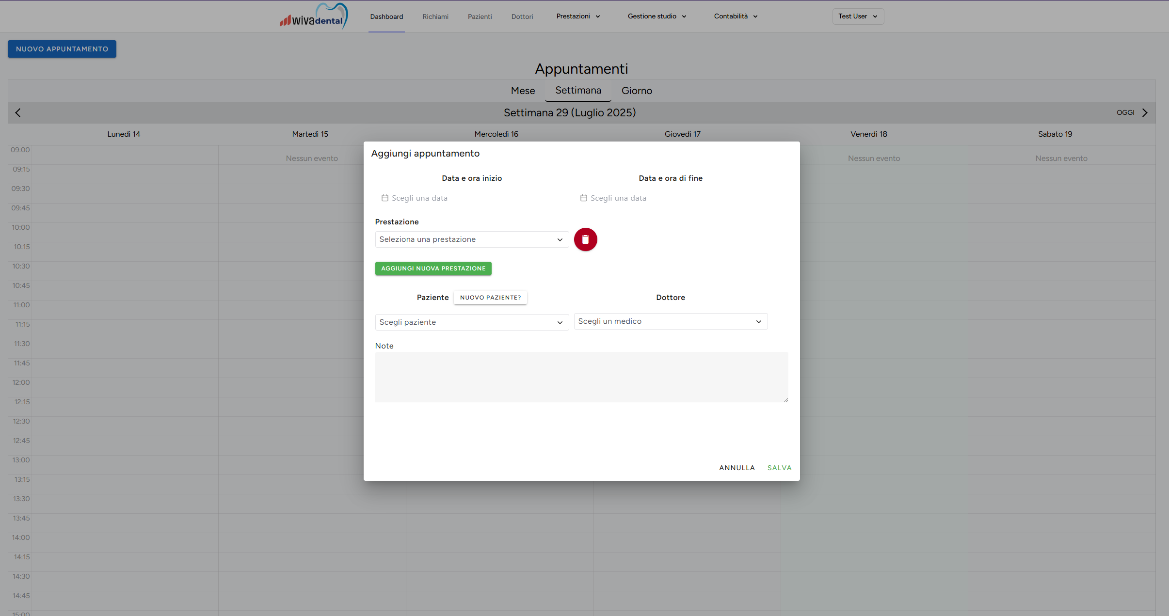
Task: Click the Nuovo Paziente? button
Action: coord(490,298)
